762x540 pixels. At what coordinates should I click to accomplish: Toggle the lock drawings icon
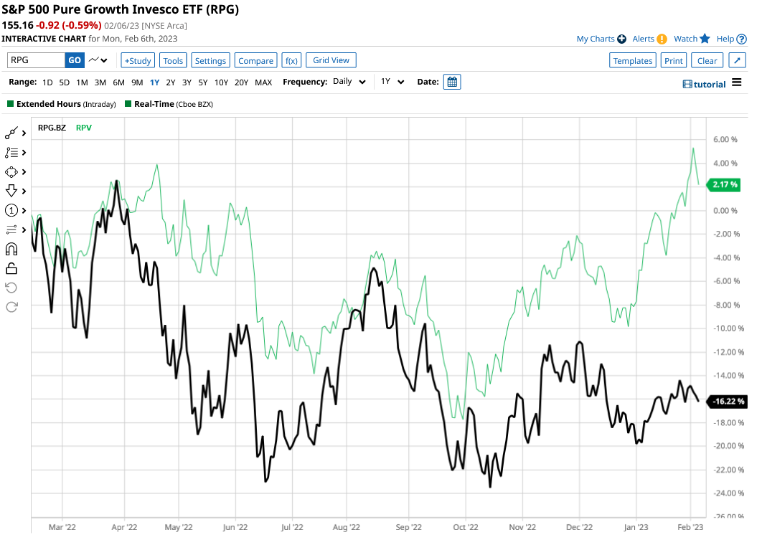pos(11,268)
